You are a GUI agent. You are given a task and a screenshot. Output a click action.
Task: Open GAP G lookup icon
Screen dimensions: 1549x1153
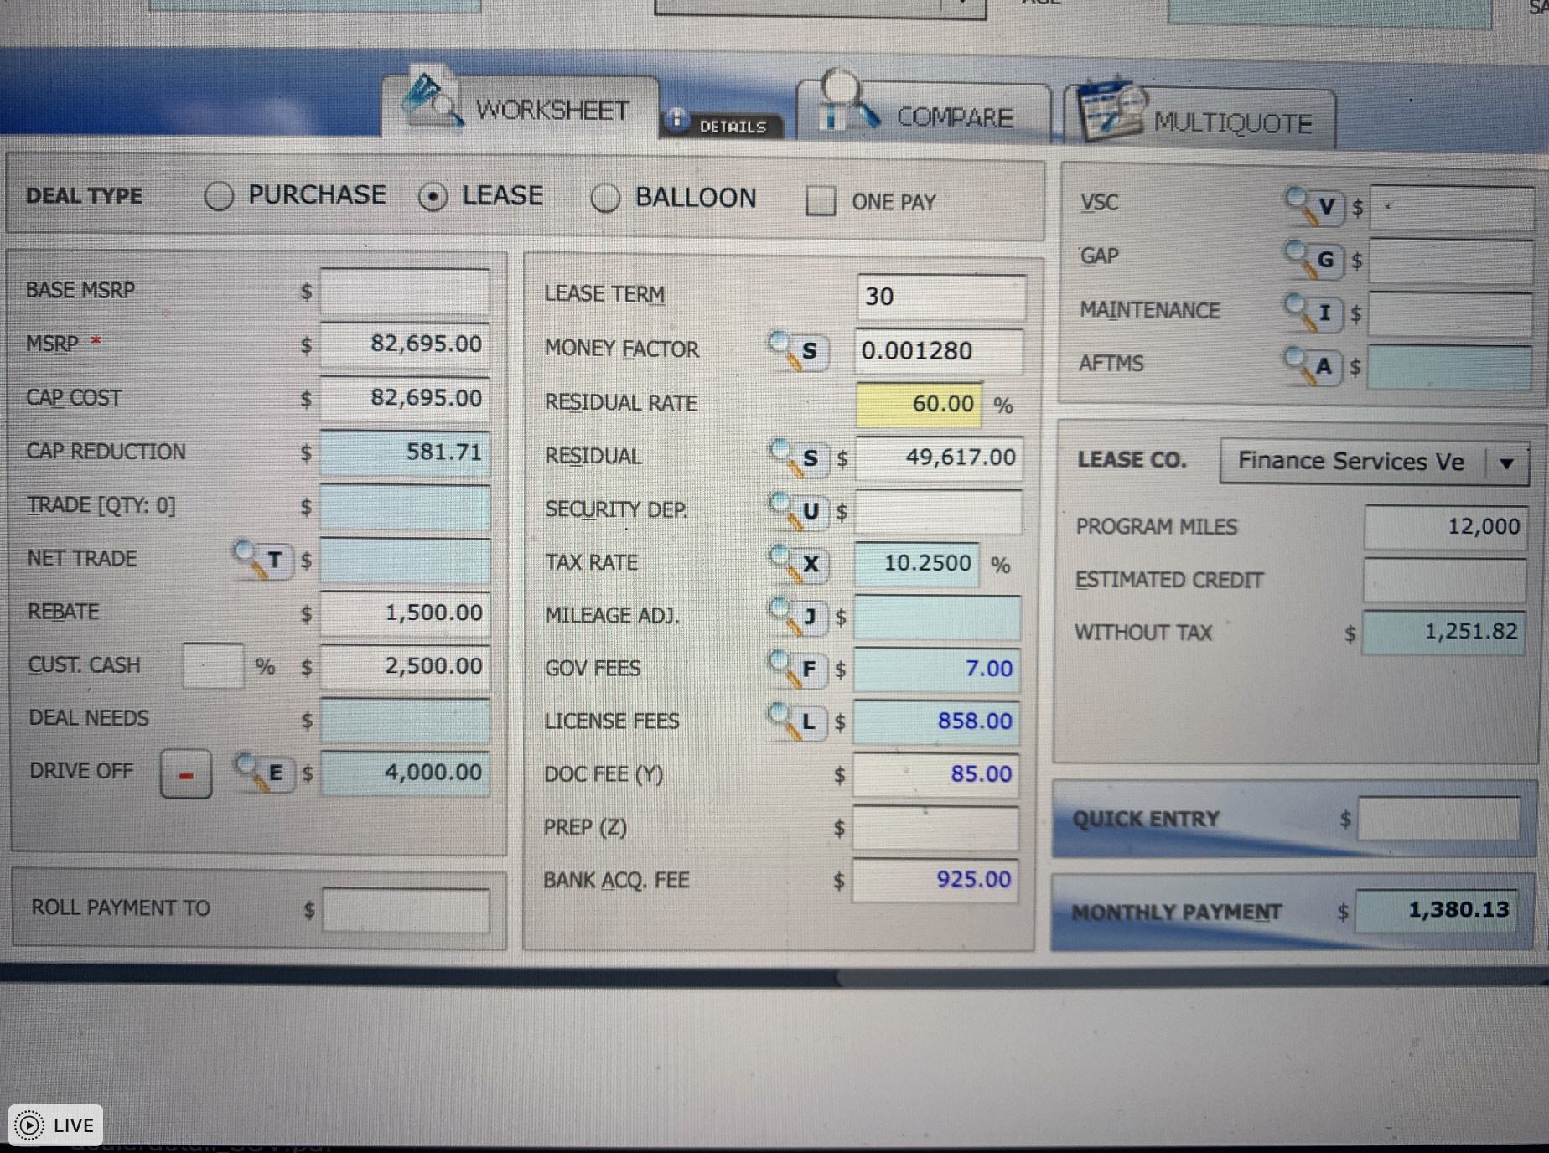[x=1314, y=261]
